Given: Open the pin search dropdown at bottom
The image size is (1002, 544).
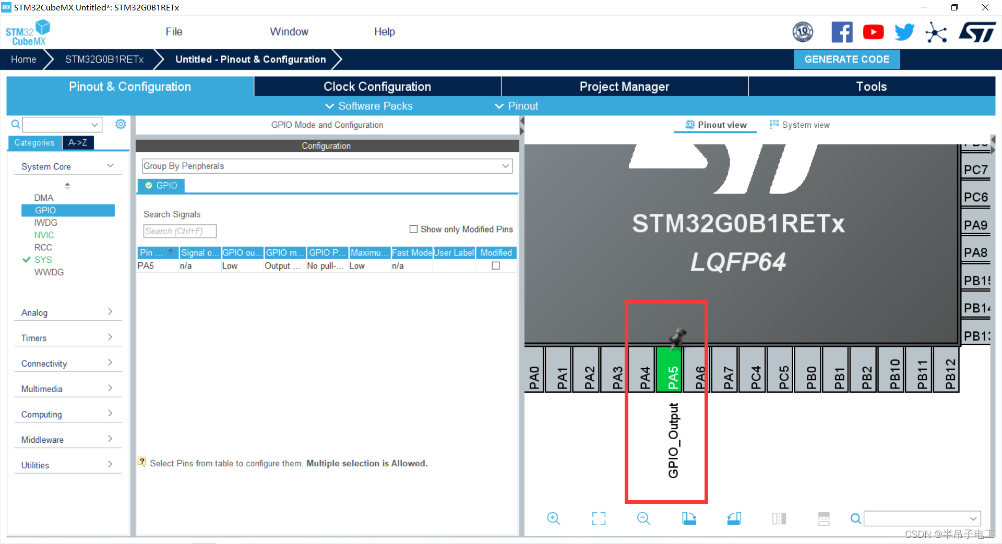Looking at the screenshot, I should pyautogui.click(x=973, y=518).
